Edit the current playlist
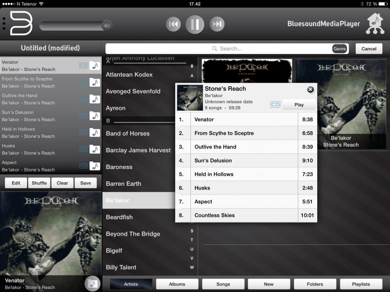Image resolution: width=390 pixels, height=292 pixels. [16, 183]
